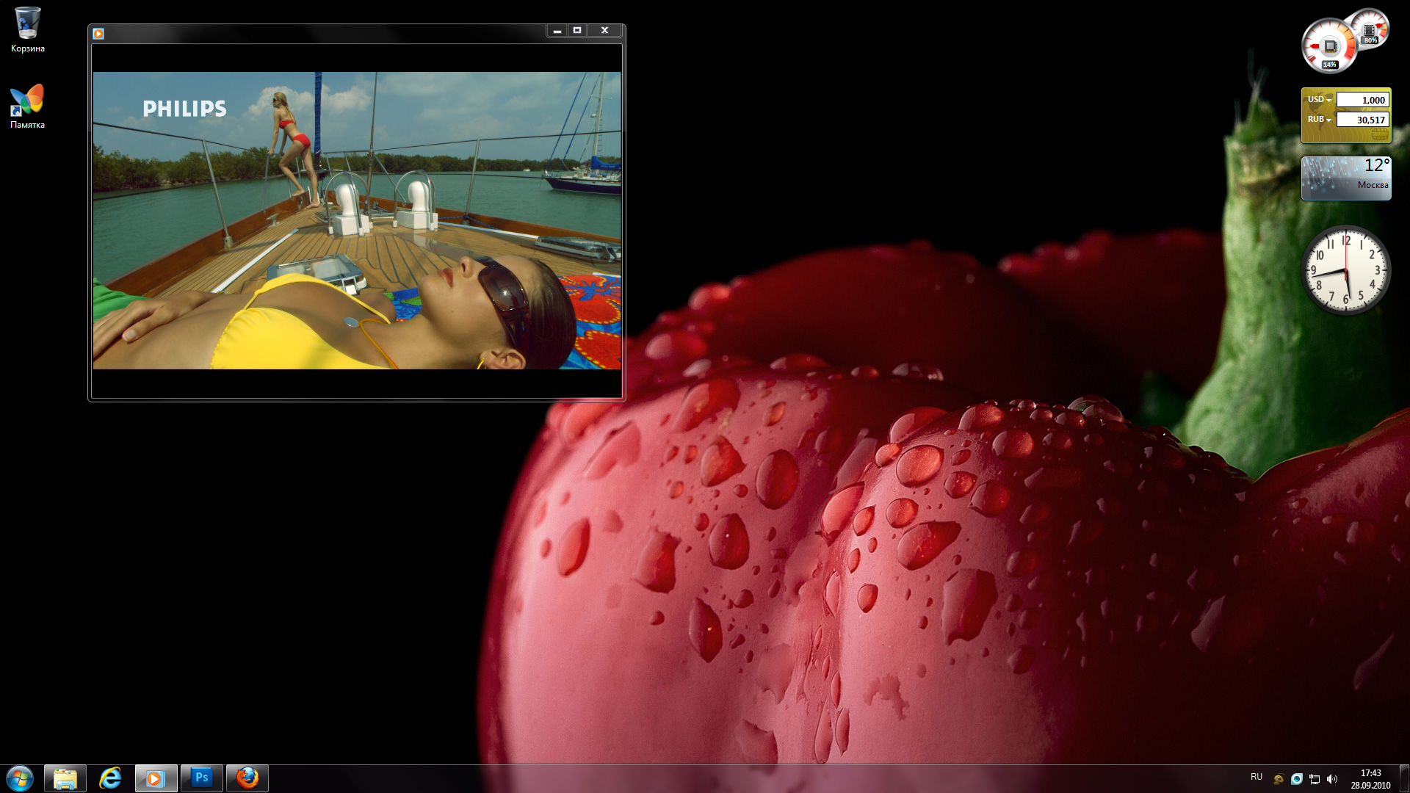
Task: Open the Москва weather gadget
Action: click(1346, 178)
